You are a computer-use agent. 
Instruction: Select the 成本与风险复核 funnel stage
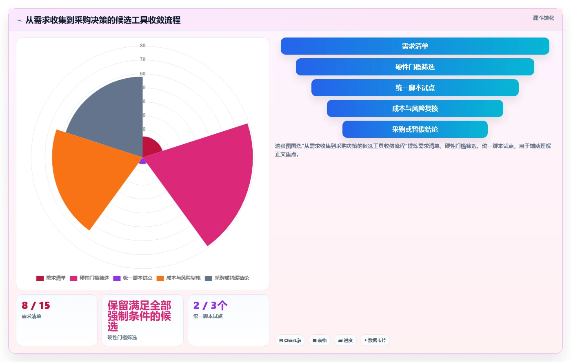(x=415, y=108)
